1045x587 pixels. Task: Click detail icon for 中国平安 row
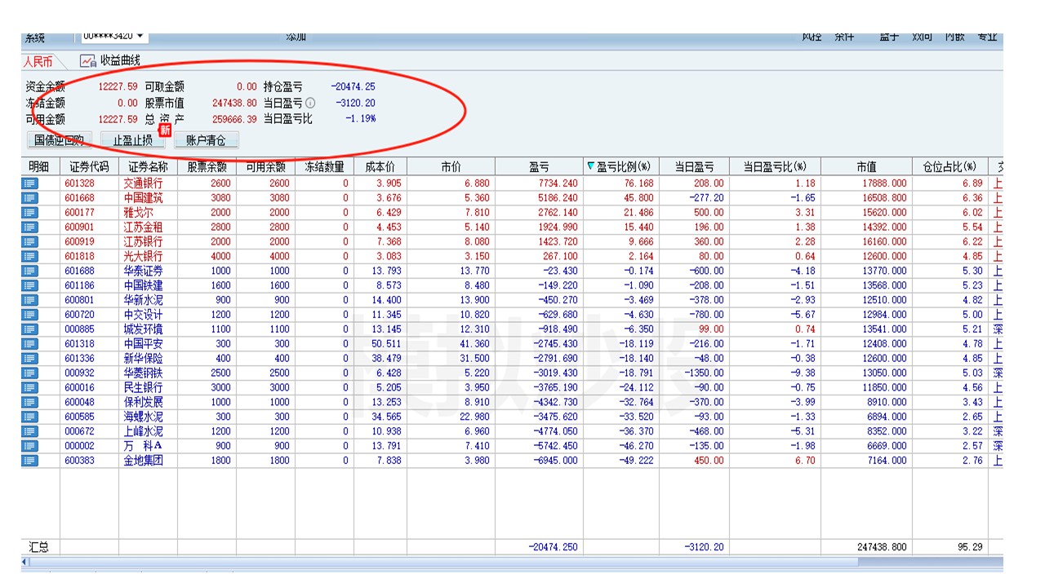pos(30,344)
